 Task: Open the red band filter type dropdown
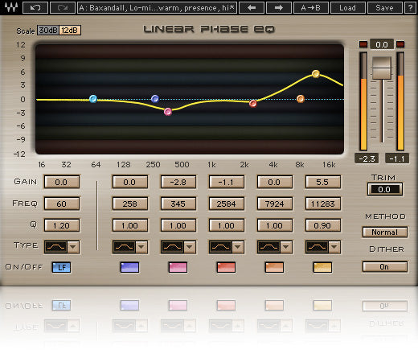click(238, 247)
